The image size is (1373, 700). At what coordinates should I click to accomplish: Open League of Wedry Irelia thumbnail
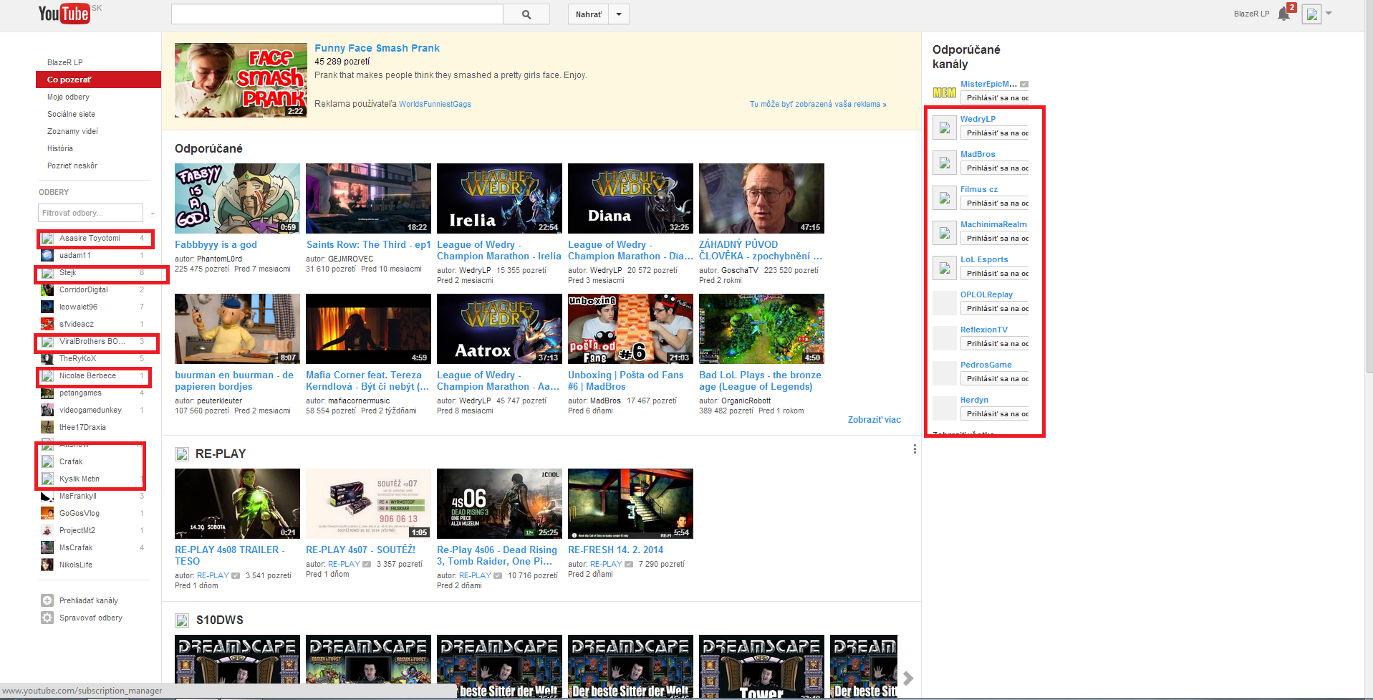pos(499,198)
